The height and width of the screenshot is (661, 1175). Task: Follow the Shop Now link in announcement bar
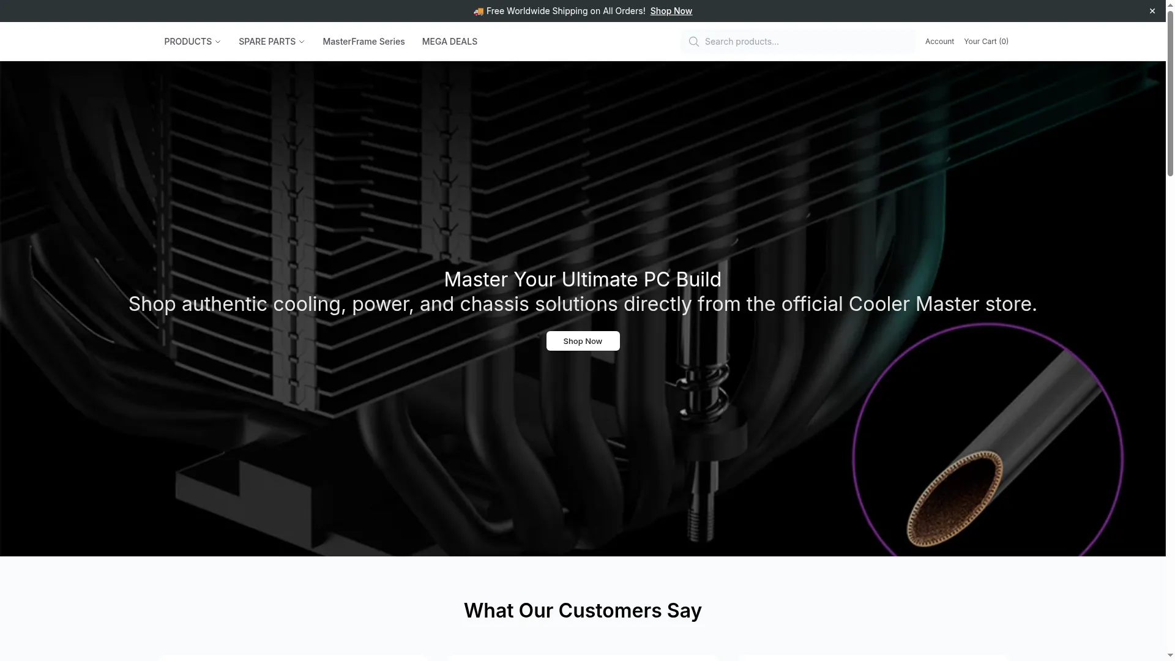[671, 11]
